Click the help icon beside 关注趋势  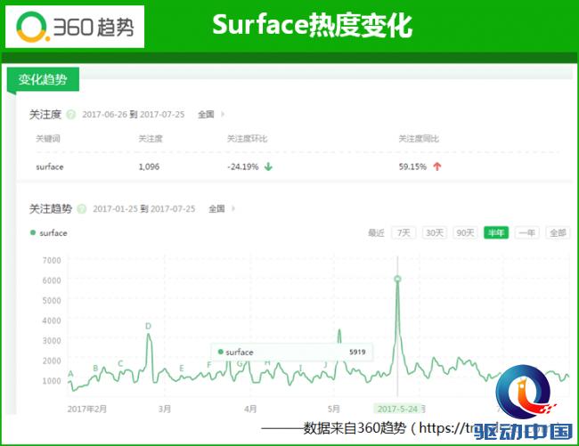click(x=82, y=209)
